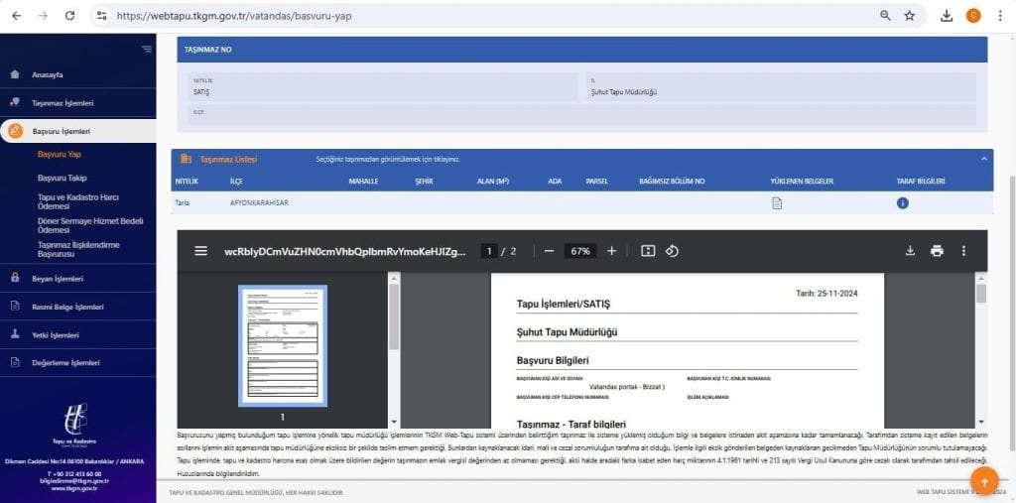
Task: Bookmark this page with star icon
Action: click(910, 16)
